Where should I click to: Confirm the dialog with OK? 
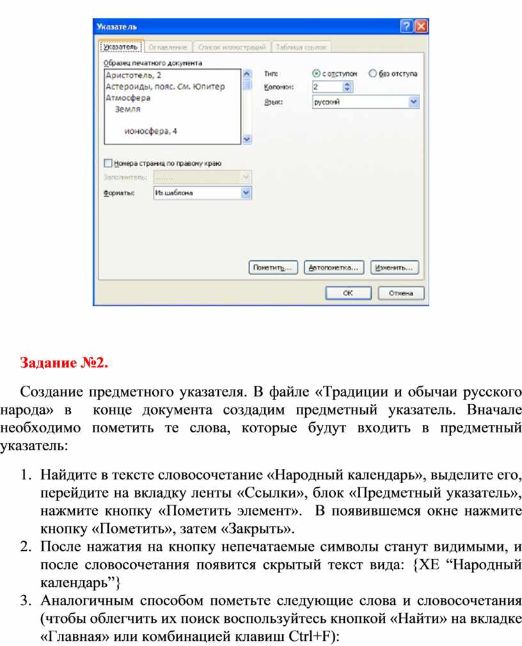tap(348, 293)
